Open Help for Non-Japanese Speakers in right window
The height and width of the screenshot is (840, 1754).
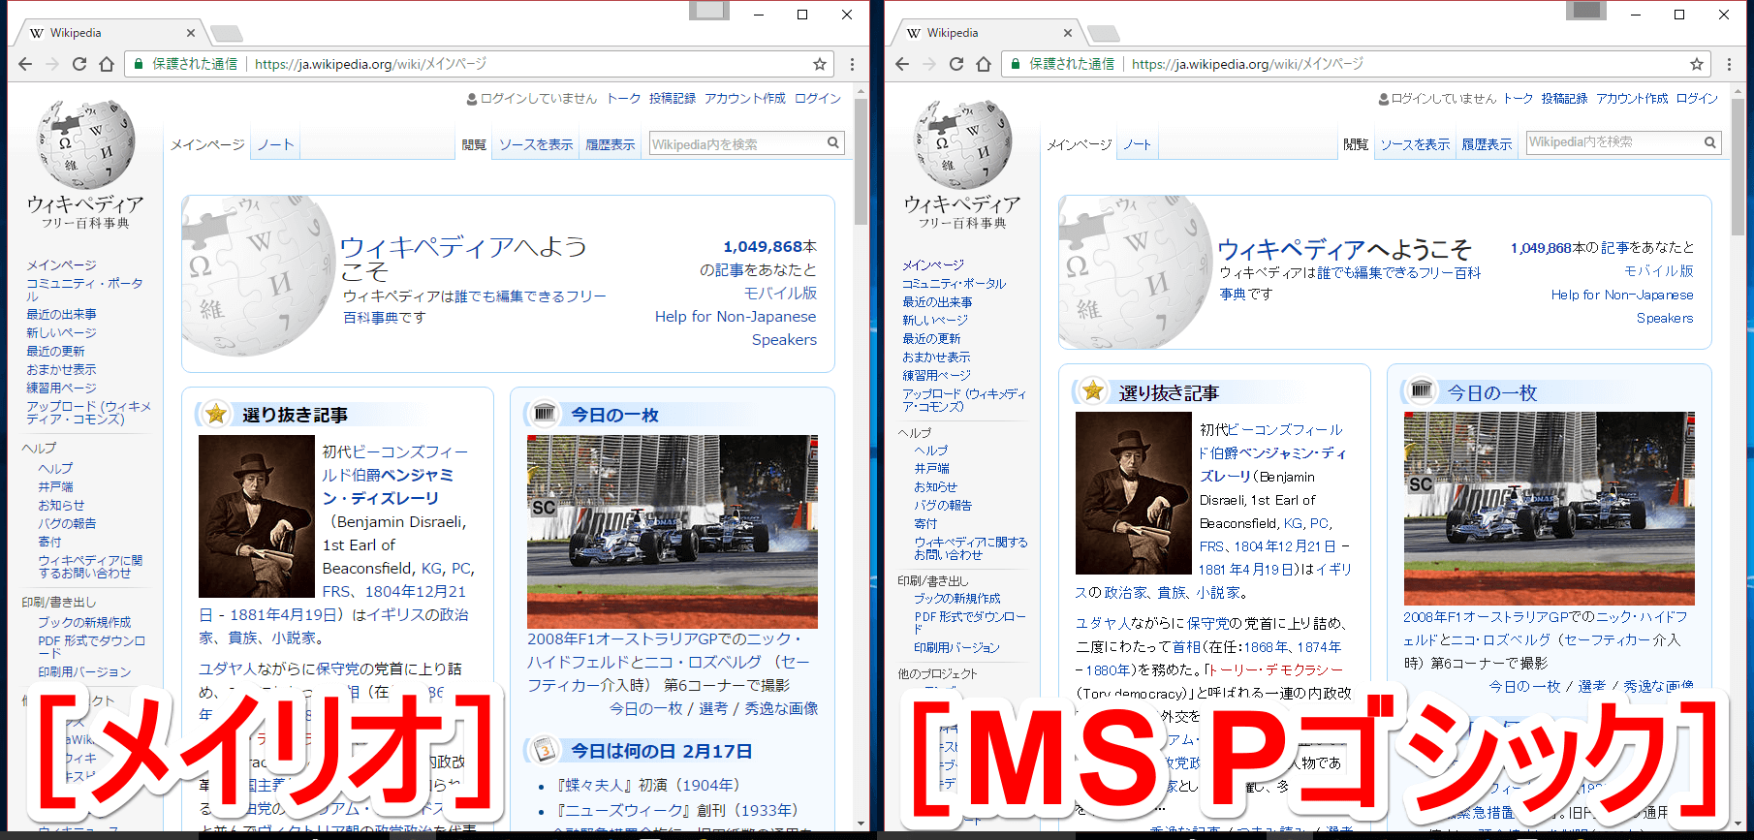click(x=1622, y=306)
